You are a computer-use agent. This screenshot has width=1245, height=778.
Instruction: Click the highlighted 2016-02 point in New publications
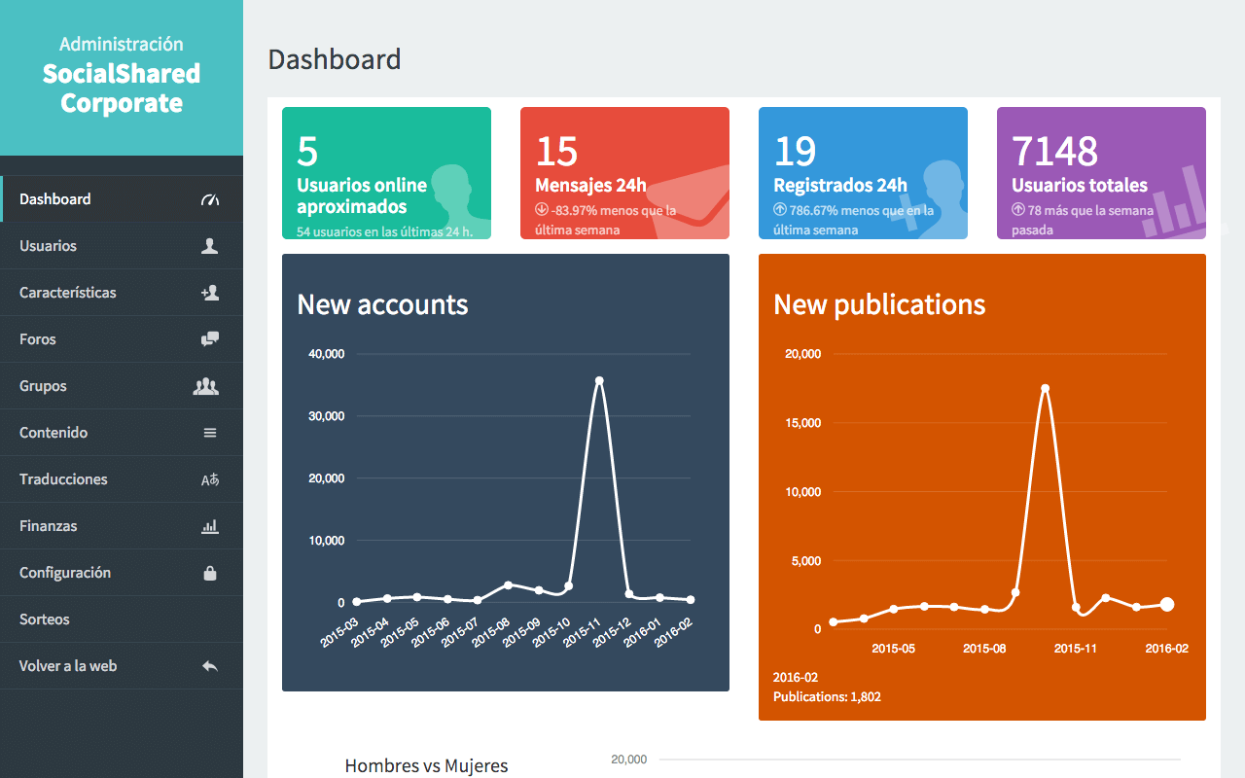1167,604
